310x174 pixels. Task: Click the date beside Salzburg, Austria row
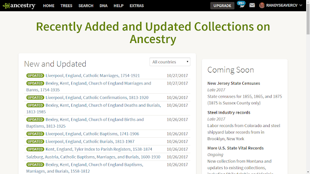177,157
